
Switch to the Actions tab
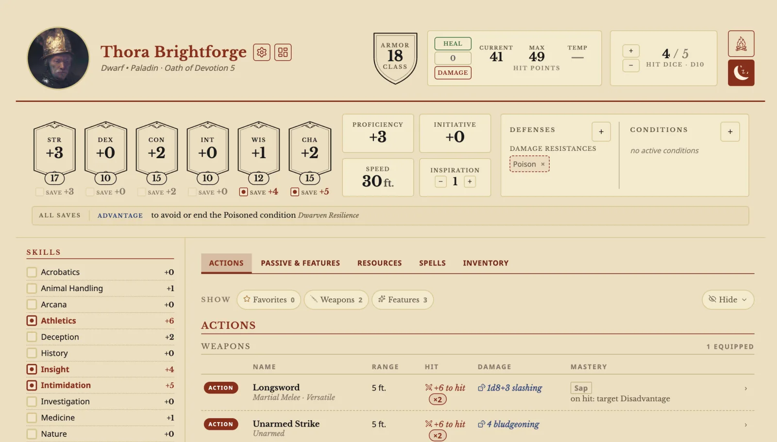point(226,263)
